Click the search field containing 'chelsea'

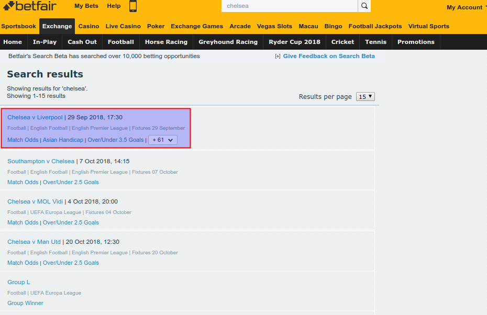(290, 6)
